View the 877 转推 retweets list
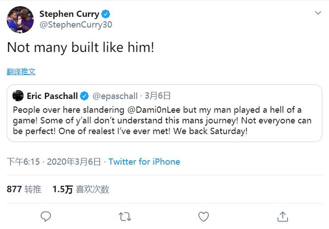329x229 pixels. tap(24, 190)
